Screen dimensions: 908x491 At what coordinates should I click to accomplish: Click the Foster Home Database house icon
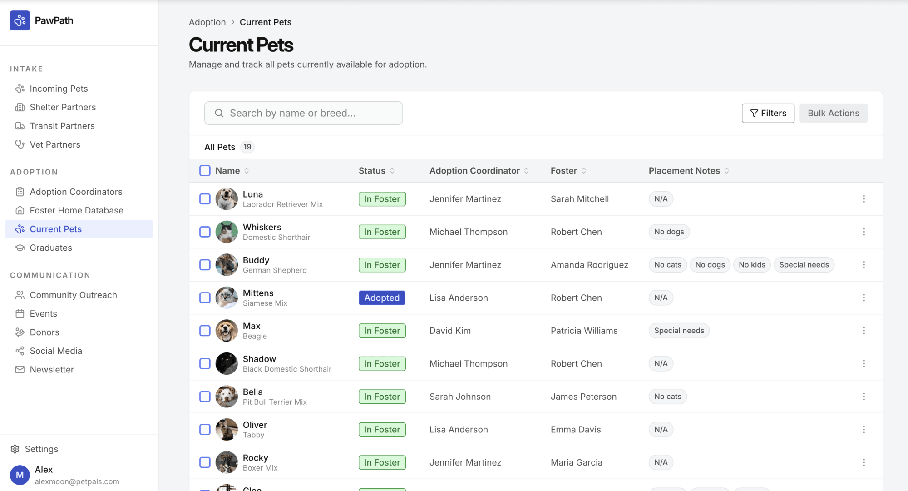20,210
